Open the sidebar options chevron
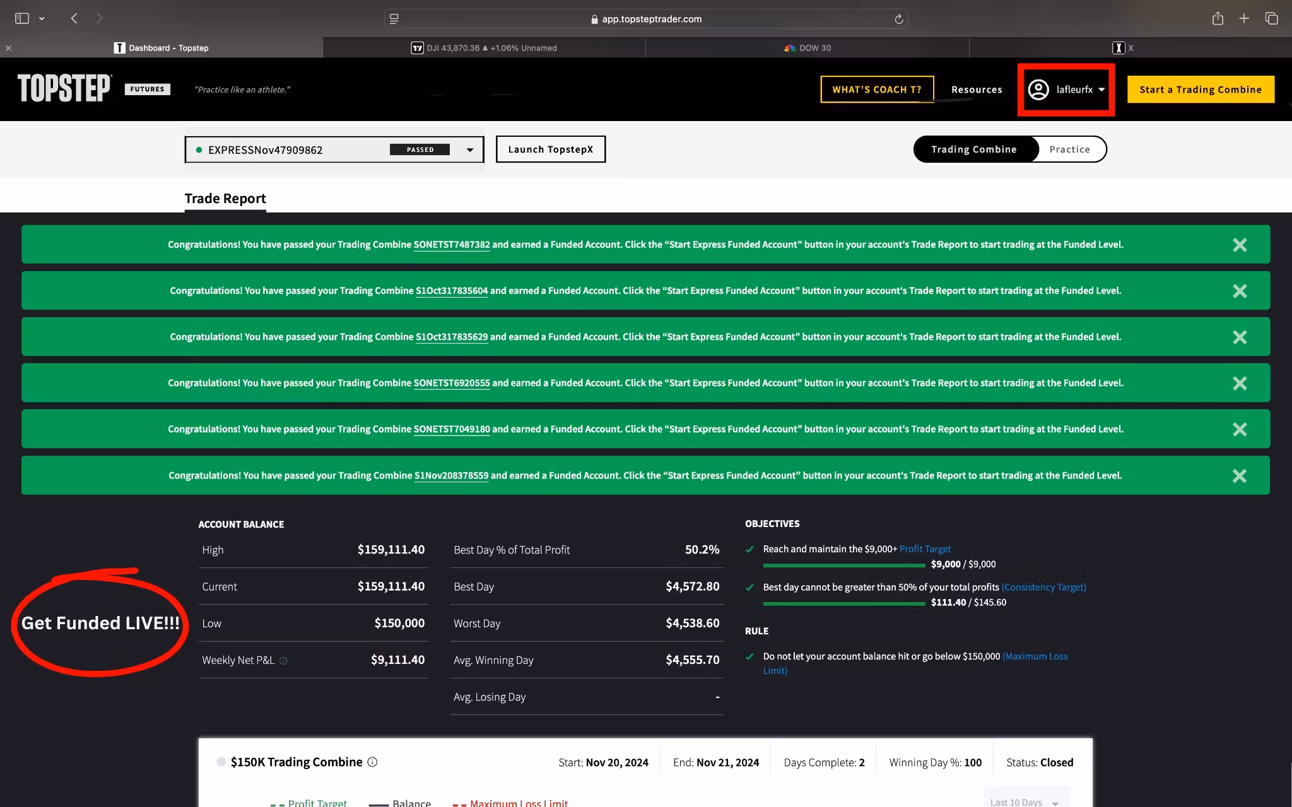1292x807 pixels. click(x=42, y=19)
